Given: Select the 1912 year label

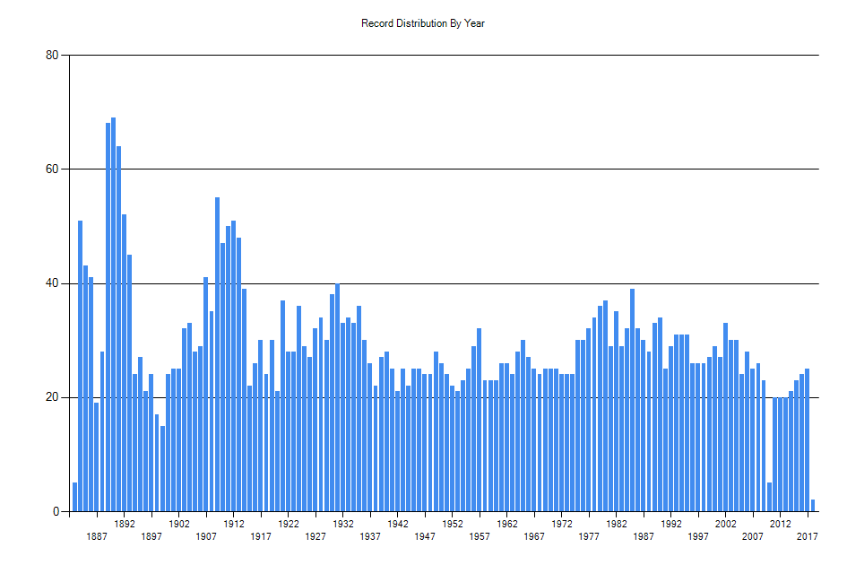Looking at the screenshot, I should click(x=235, y=524).
